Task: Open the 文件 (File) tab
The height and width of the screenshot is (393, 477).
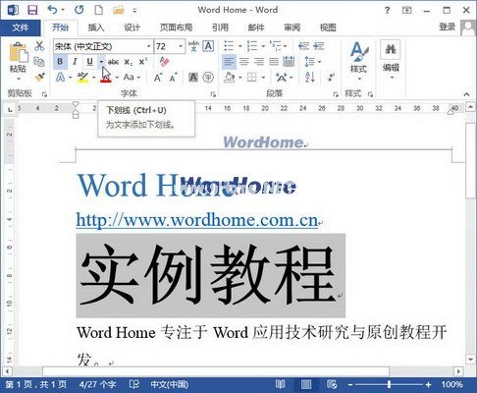Action: tap(21, 28)
